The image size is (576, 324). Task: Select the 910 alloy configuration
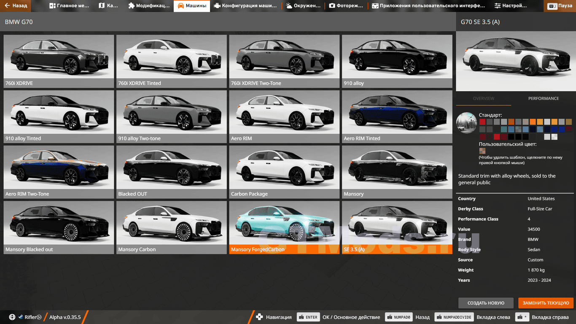point(397,61)
